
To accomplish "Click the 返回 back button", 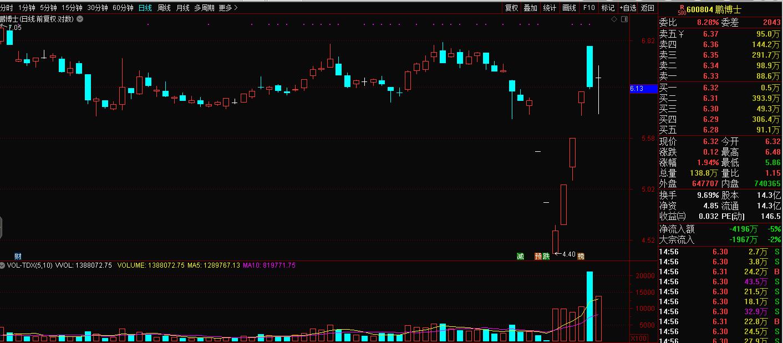I will click(647, 8).
